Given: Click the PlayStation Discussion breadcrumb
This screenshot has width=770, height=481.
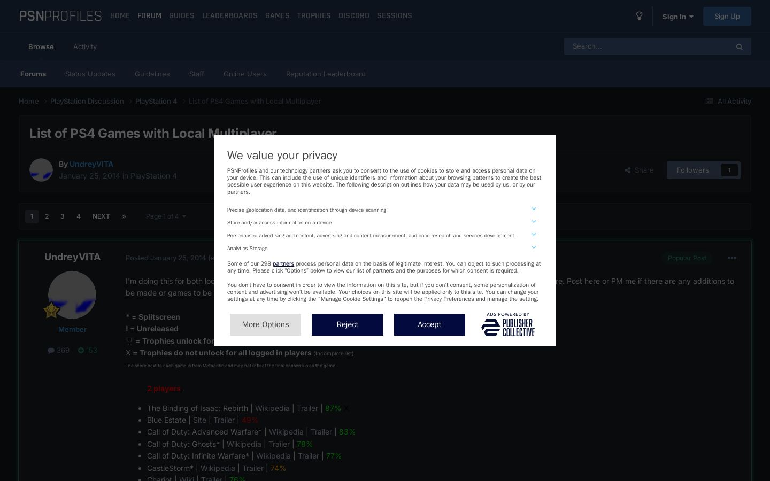Looking at the screenshot, I should pyautogui.click(x=87, y=101).
